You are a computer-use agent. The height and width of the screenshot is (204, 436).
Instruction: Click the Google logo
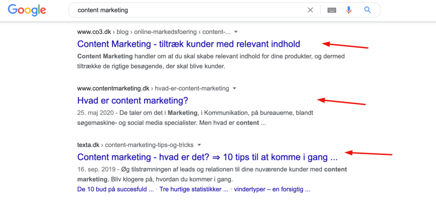[x=27, y=10]
